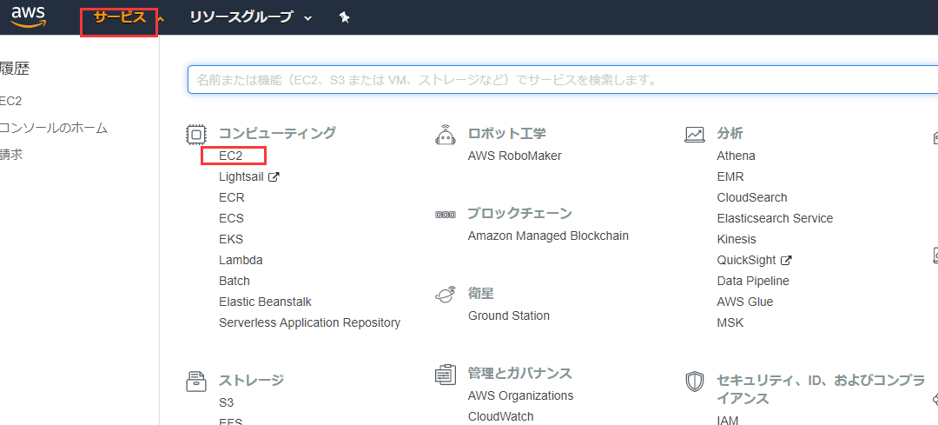
Task: Open Elastic Beanstalk service
Action: (x=265, y=302)
